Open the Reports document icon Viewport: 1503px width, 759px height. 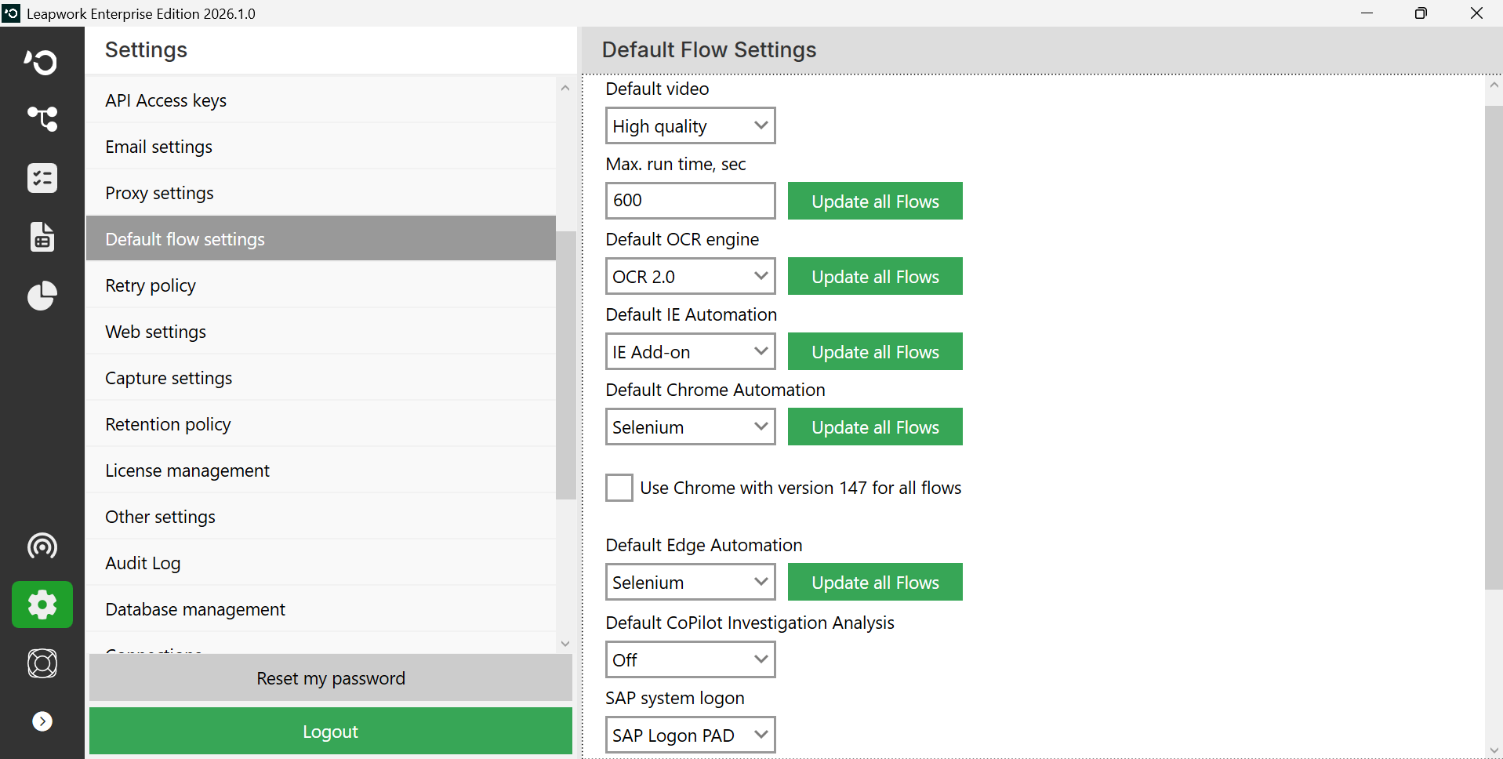point(42,237)
